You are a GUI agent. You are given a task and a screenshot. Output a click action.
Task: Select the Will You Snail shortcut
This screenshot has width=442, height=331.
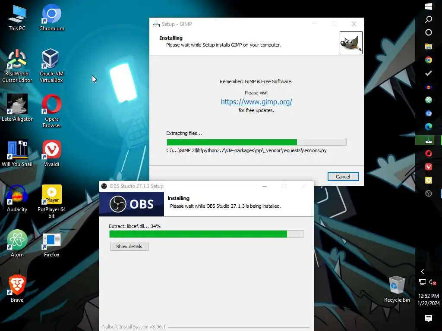coord(17,153)
